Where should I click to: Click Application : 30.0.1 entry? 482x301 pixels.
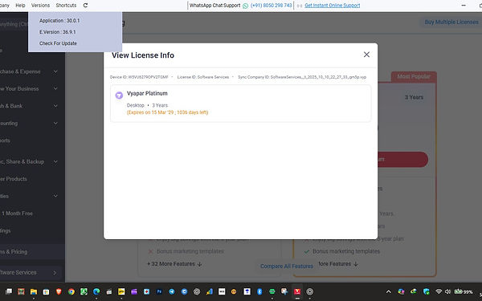pyautogui.click(x=59, y=21)
